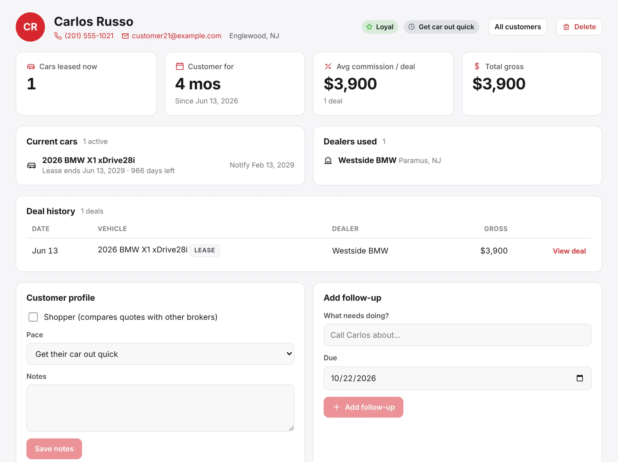Click the LEASE tag in deal history
The width and height of the screenshot is (618, 462).
205,250
